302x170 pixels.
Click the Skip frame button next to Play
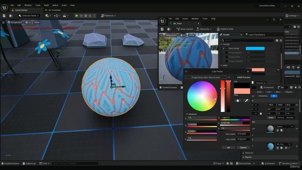[x=81, y=16]
